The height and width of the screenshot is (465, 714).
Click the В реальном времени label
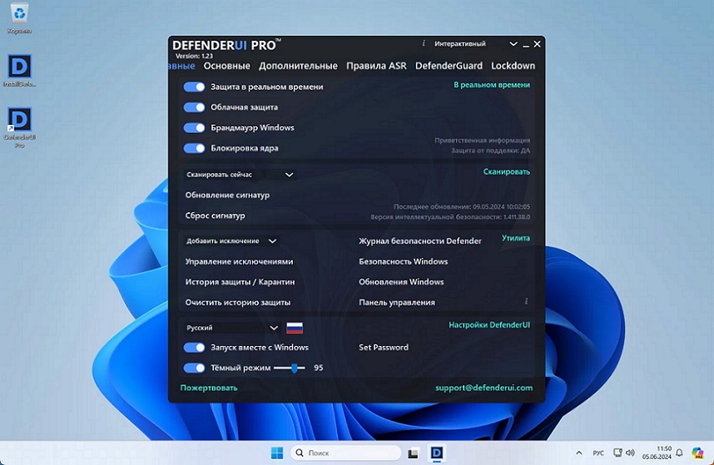click(492, 85)
